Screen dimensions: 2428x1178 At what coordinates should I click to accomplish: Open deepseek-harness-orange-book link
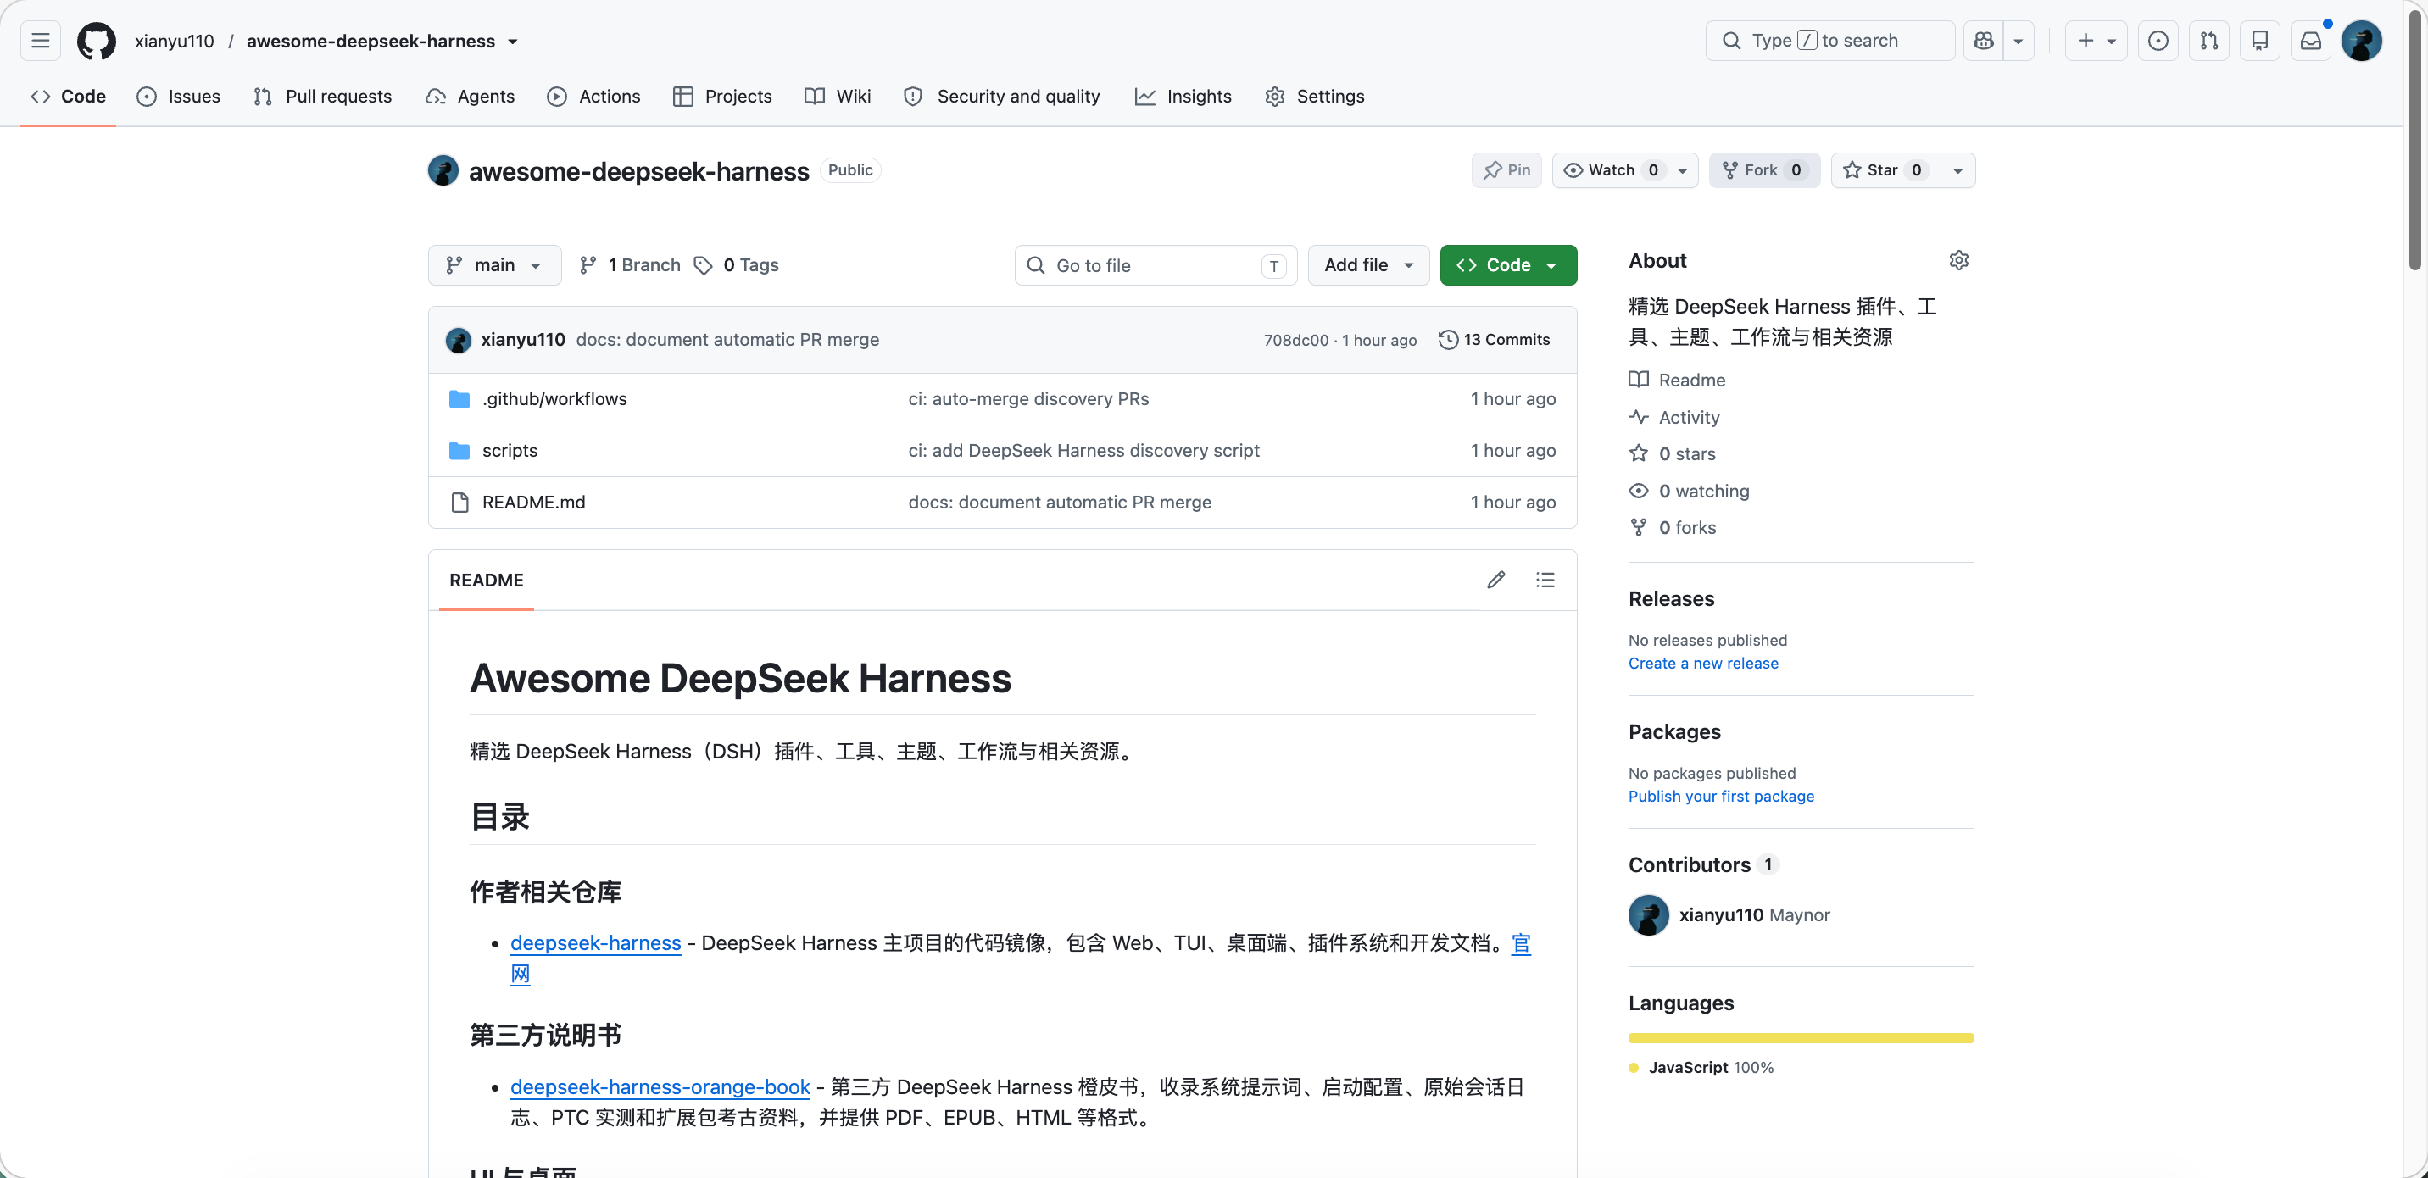click(660, 1087)
